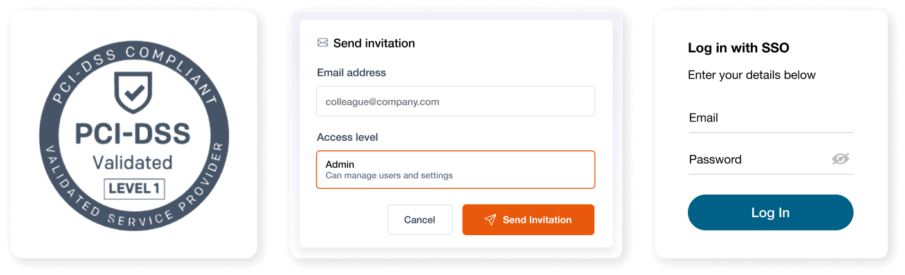Viewport: 905px width, 275px height.
Task: Click the Access level label
Action: click(347, 137)
